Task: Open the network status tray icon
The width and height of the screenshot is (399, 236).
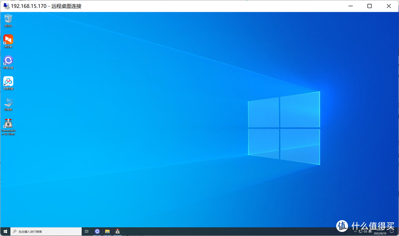Action: [360, 232]
